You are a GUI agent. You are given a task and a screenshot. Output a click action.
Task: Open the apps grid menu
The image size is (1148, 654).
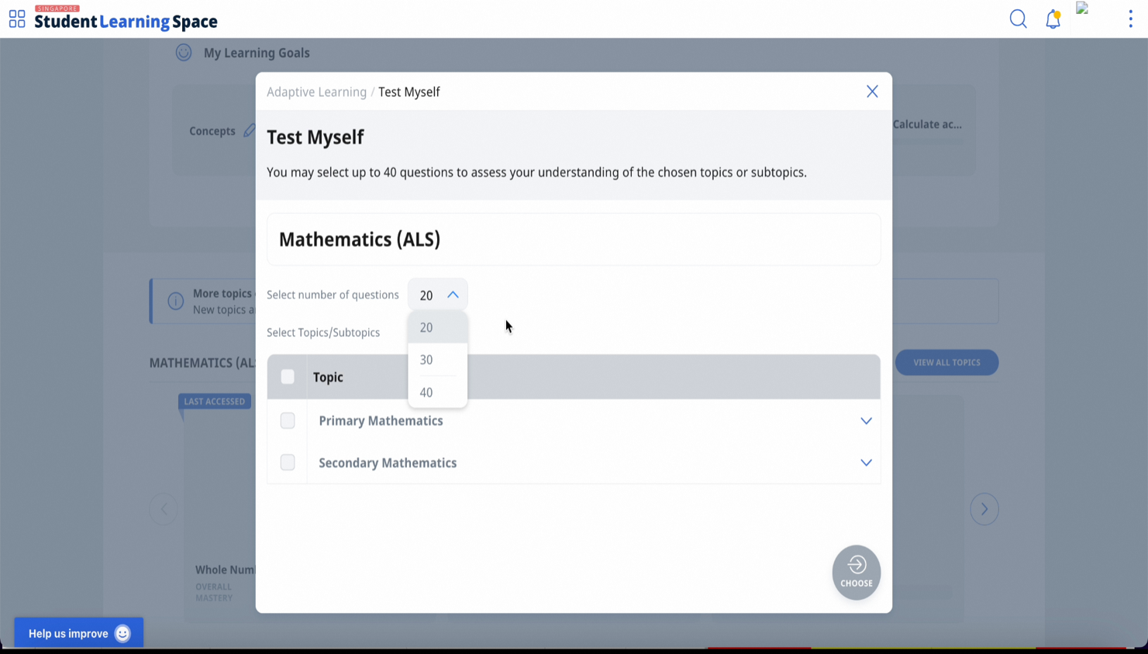click(x=16, y=19)
